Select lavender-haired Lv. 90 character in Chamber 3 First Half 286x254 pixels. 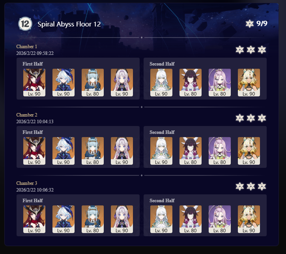122,219
